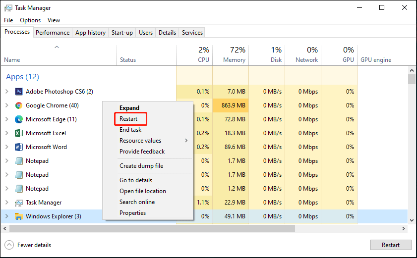417x258 pixels.
Task: Click the Windows Explorer folder icon
Action: (x=19, y=216)
